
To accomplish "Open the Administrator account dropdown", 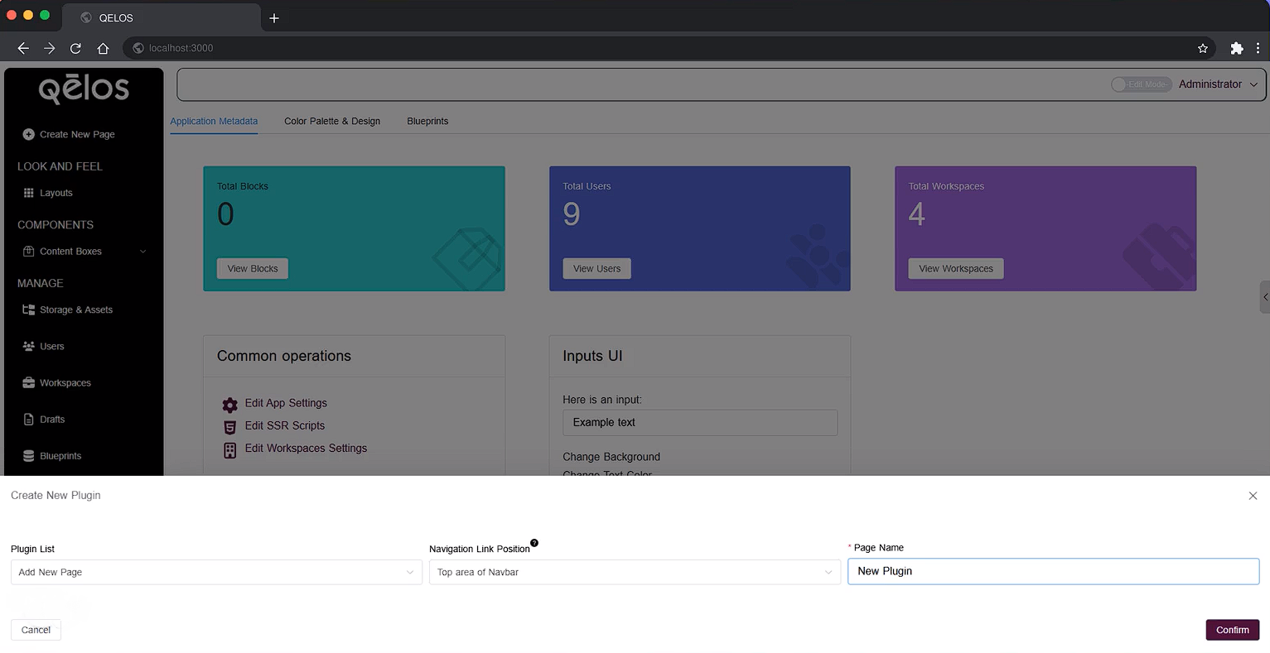I will pyautogui.click(x=1218, y=84).
